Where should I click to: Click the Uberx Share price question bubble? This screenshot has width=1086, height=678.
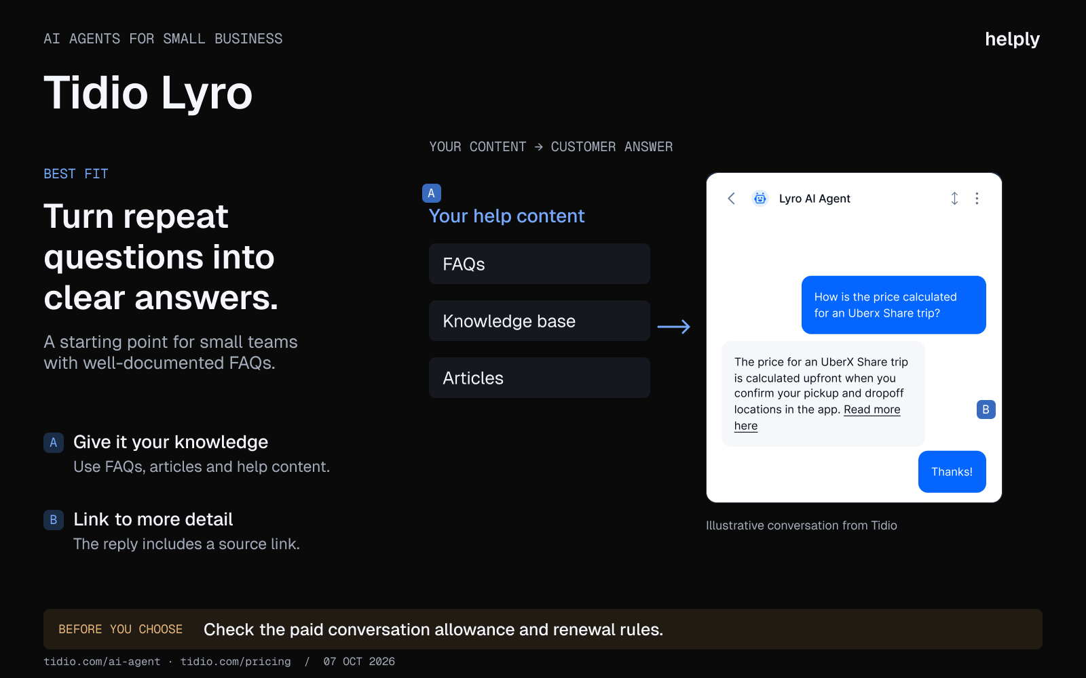tap(893, 305)
